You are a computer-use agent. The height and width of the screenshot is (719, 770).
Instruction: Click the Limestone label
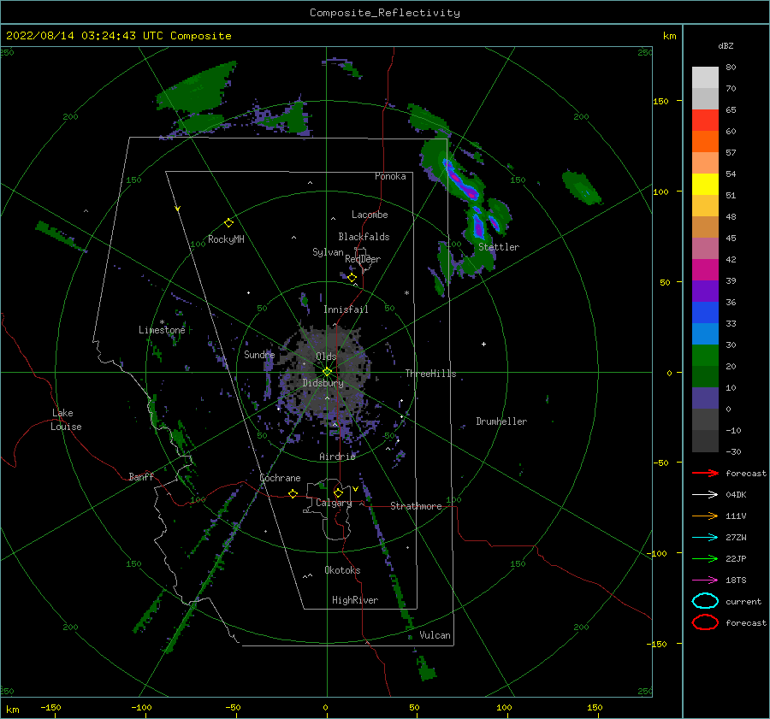click(162, 330)
